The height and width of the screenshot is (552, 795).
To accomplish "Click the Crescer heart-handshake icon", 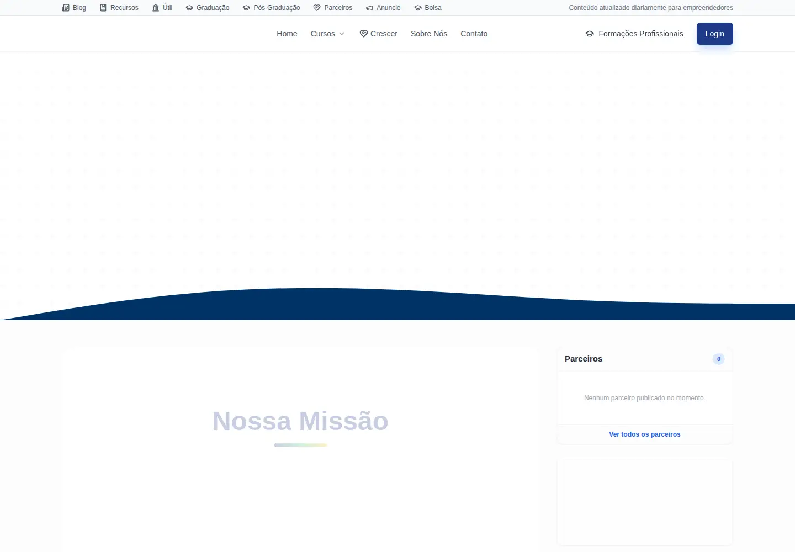I will (364, 34).
